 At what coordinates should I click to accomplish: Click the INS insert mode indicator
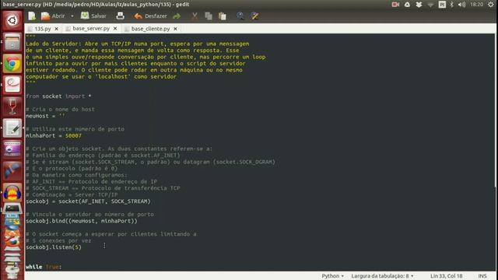[482, 276]
